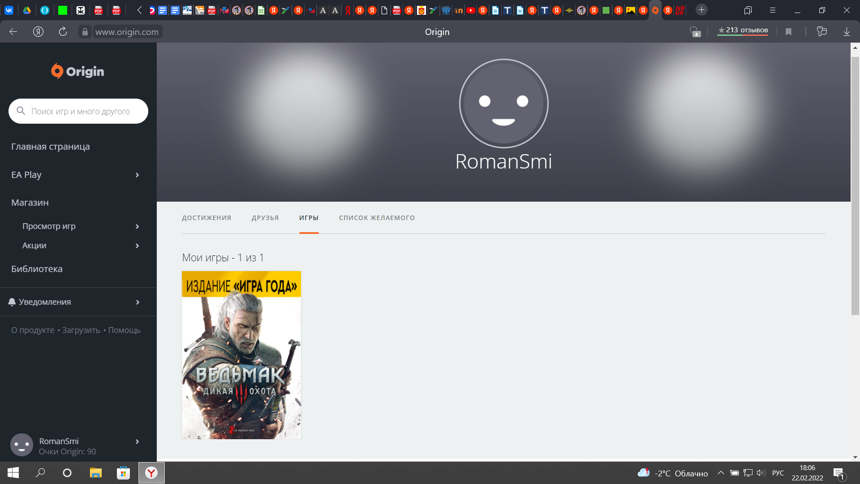Open the Protect shield icon showing 4 blocked items
The image size is (860, 484).
pos(695,32)
